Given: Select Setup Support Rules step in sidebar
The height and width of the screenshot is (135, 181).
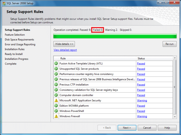Looking at the screenshot, I should [x=18, y=30].
